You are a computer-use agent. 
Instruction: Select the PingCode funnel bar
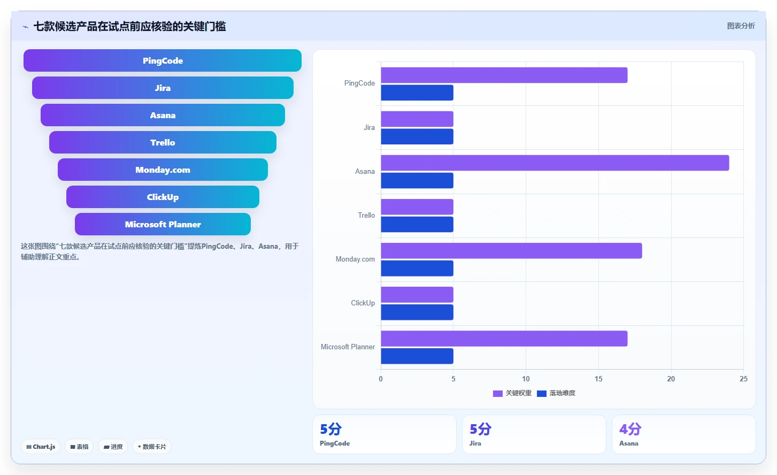click(163, 60)
